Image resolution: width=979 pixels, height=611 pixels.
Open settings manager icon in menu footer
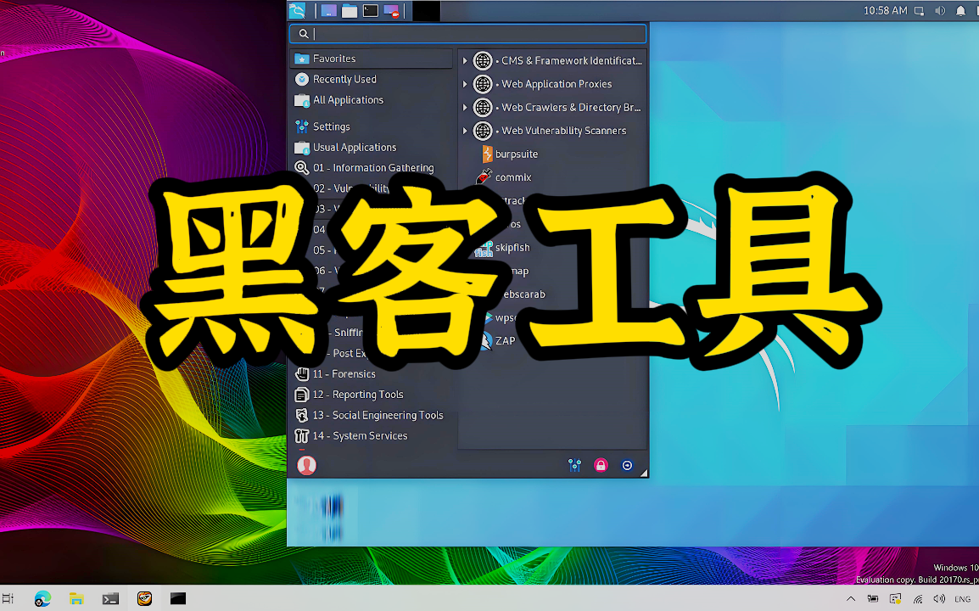pos(574,465)
